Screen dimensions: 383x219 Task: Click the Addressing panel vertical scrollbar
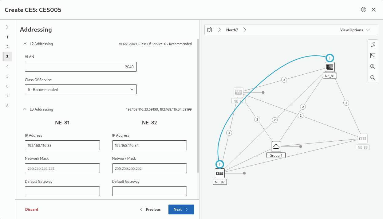point(198,104)
